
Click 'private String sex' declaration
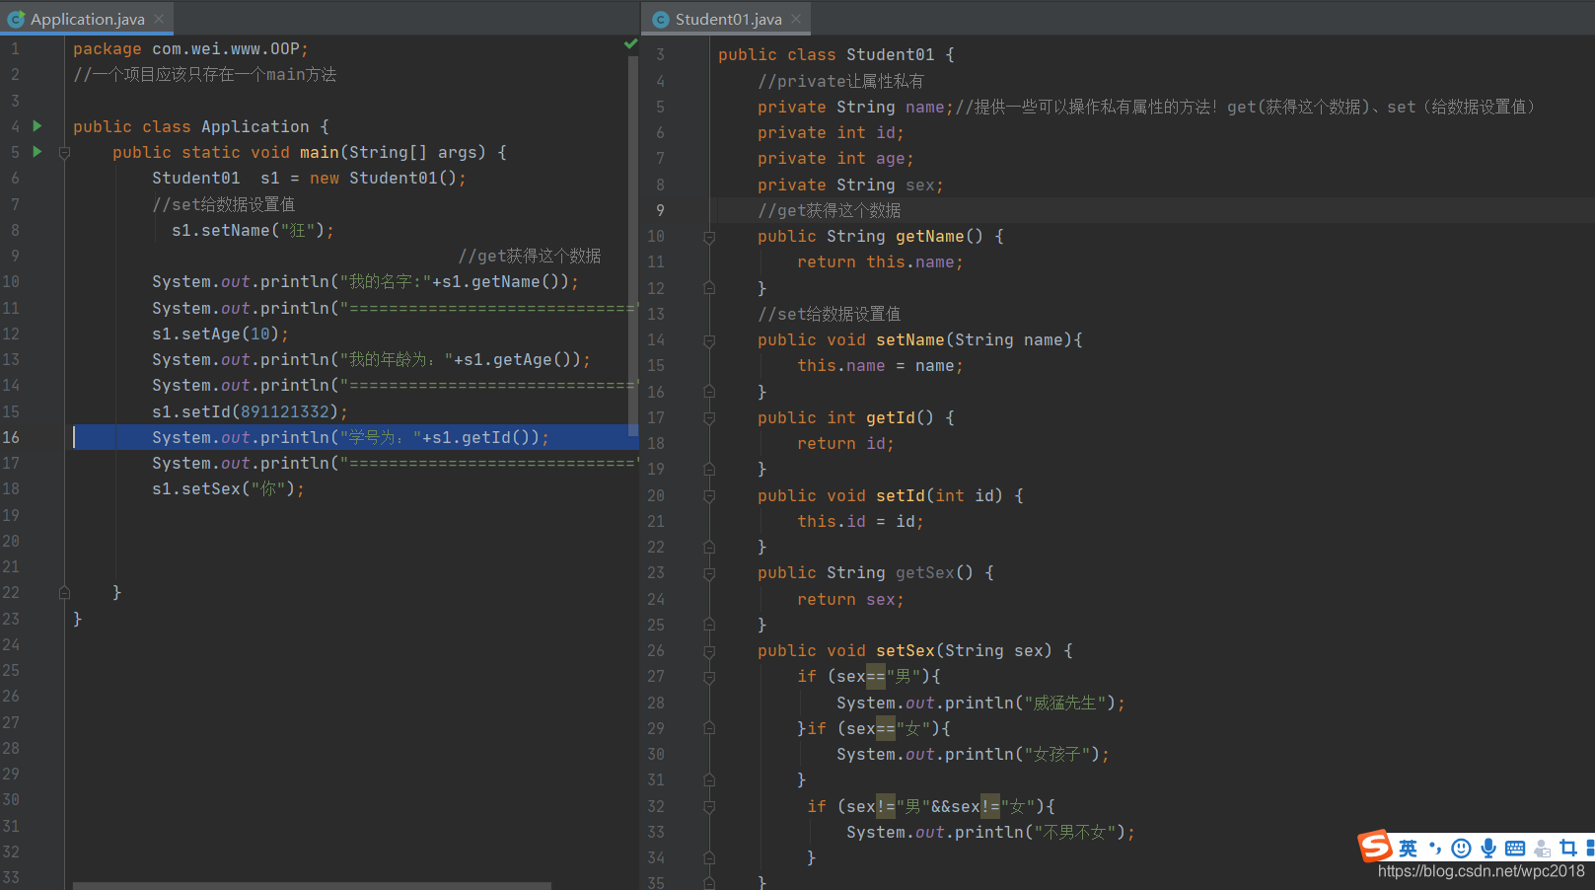(850, 185)
